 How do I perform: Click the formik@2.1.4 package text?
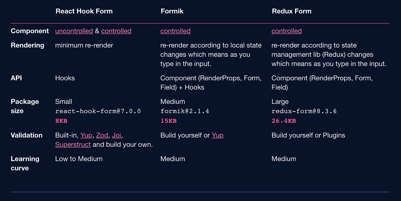(185, 111)
